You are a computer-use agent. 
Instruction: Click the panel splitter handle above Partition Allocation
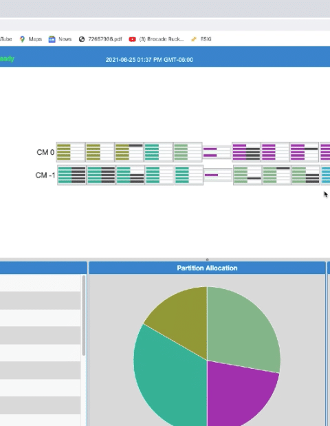click(208, 259)
